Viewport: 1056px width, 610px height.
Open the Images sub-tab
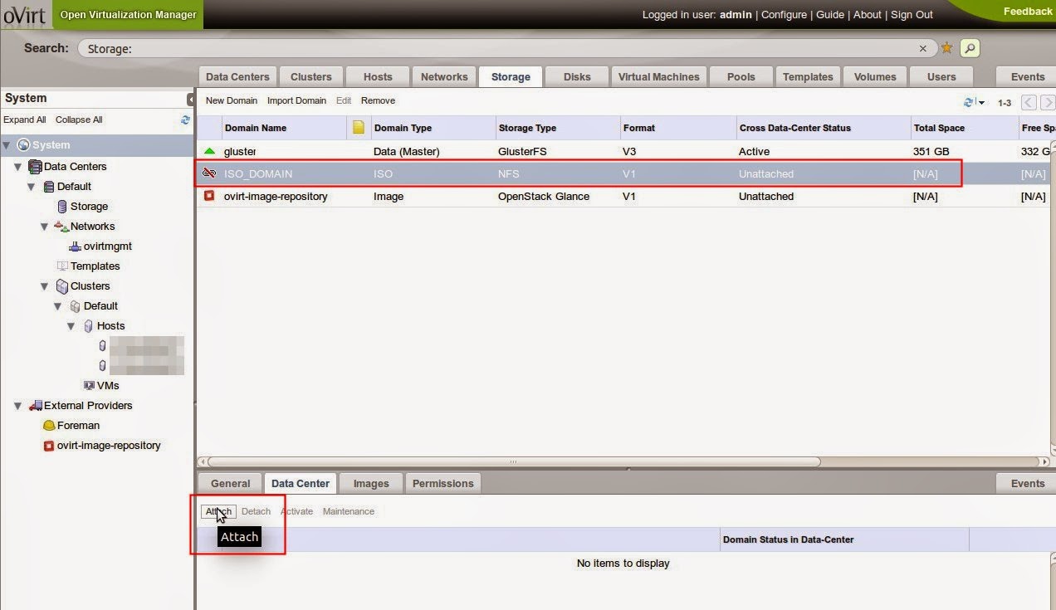(370, 483)
